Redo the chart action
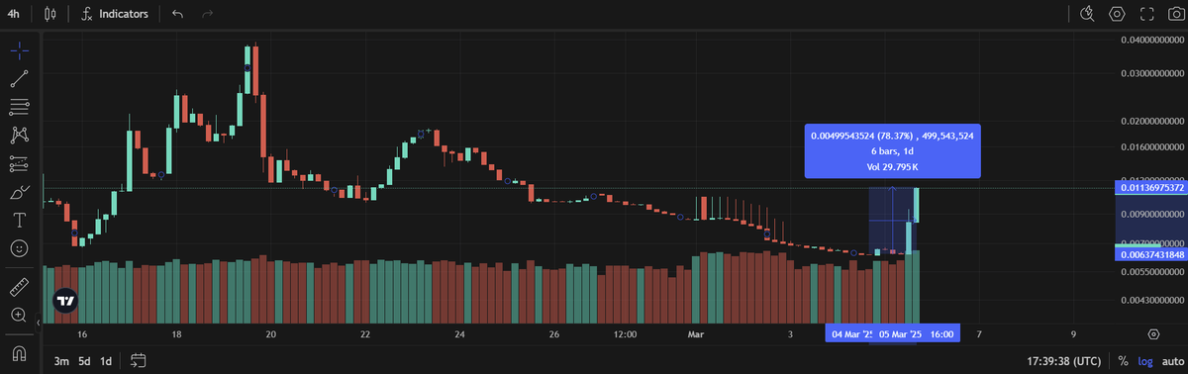Screen dimensions: 1188x374 click(207, 14)
